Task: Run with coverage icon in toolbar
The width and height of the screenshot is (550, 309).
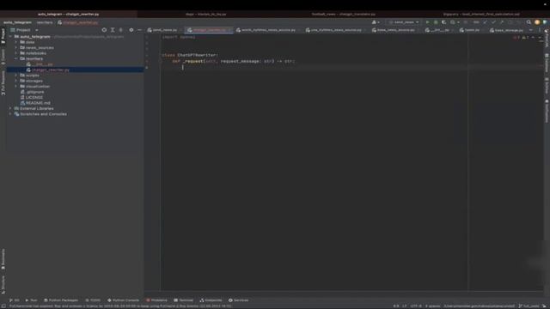Action: (x=443, y=22)
